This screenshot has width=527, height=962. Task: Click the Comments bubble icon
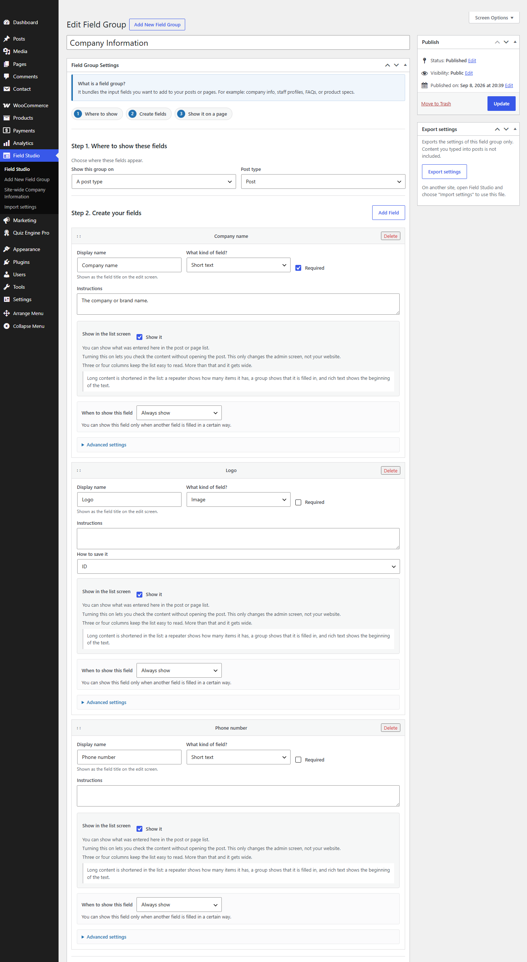coord(7,76)
